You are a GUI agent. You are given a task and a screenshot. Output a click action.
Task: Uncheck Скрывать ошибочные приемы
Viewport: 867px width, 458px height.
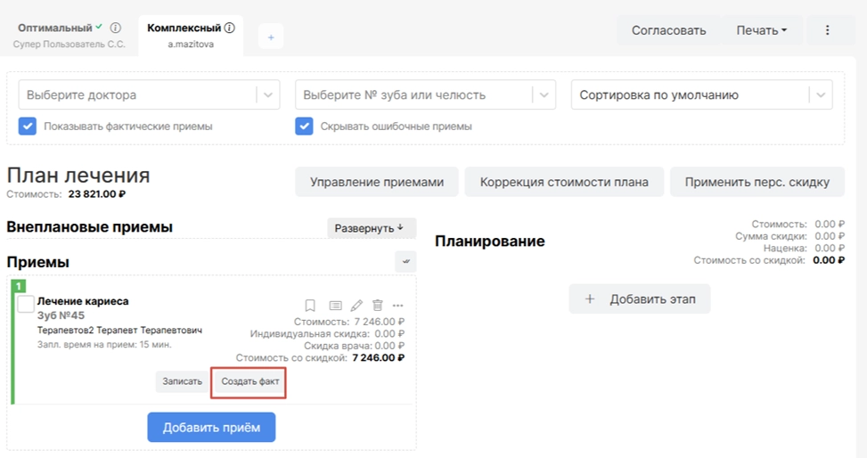point(304,126)
